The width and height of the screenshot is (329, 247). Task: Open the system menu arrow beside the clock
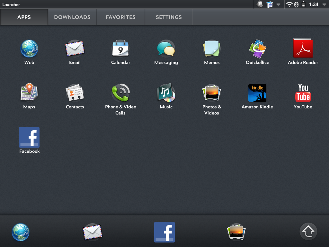click(x=324, y=5)
